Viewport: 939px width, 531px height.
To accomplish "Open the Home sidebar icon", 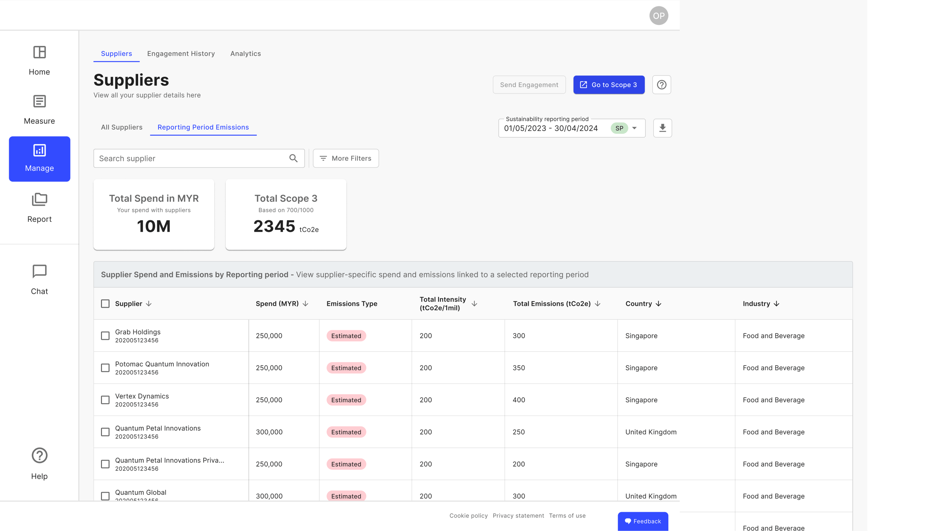I will coord(39,53).
